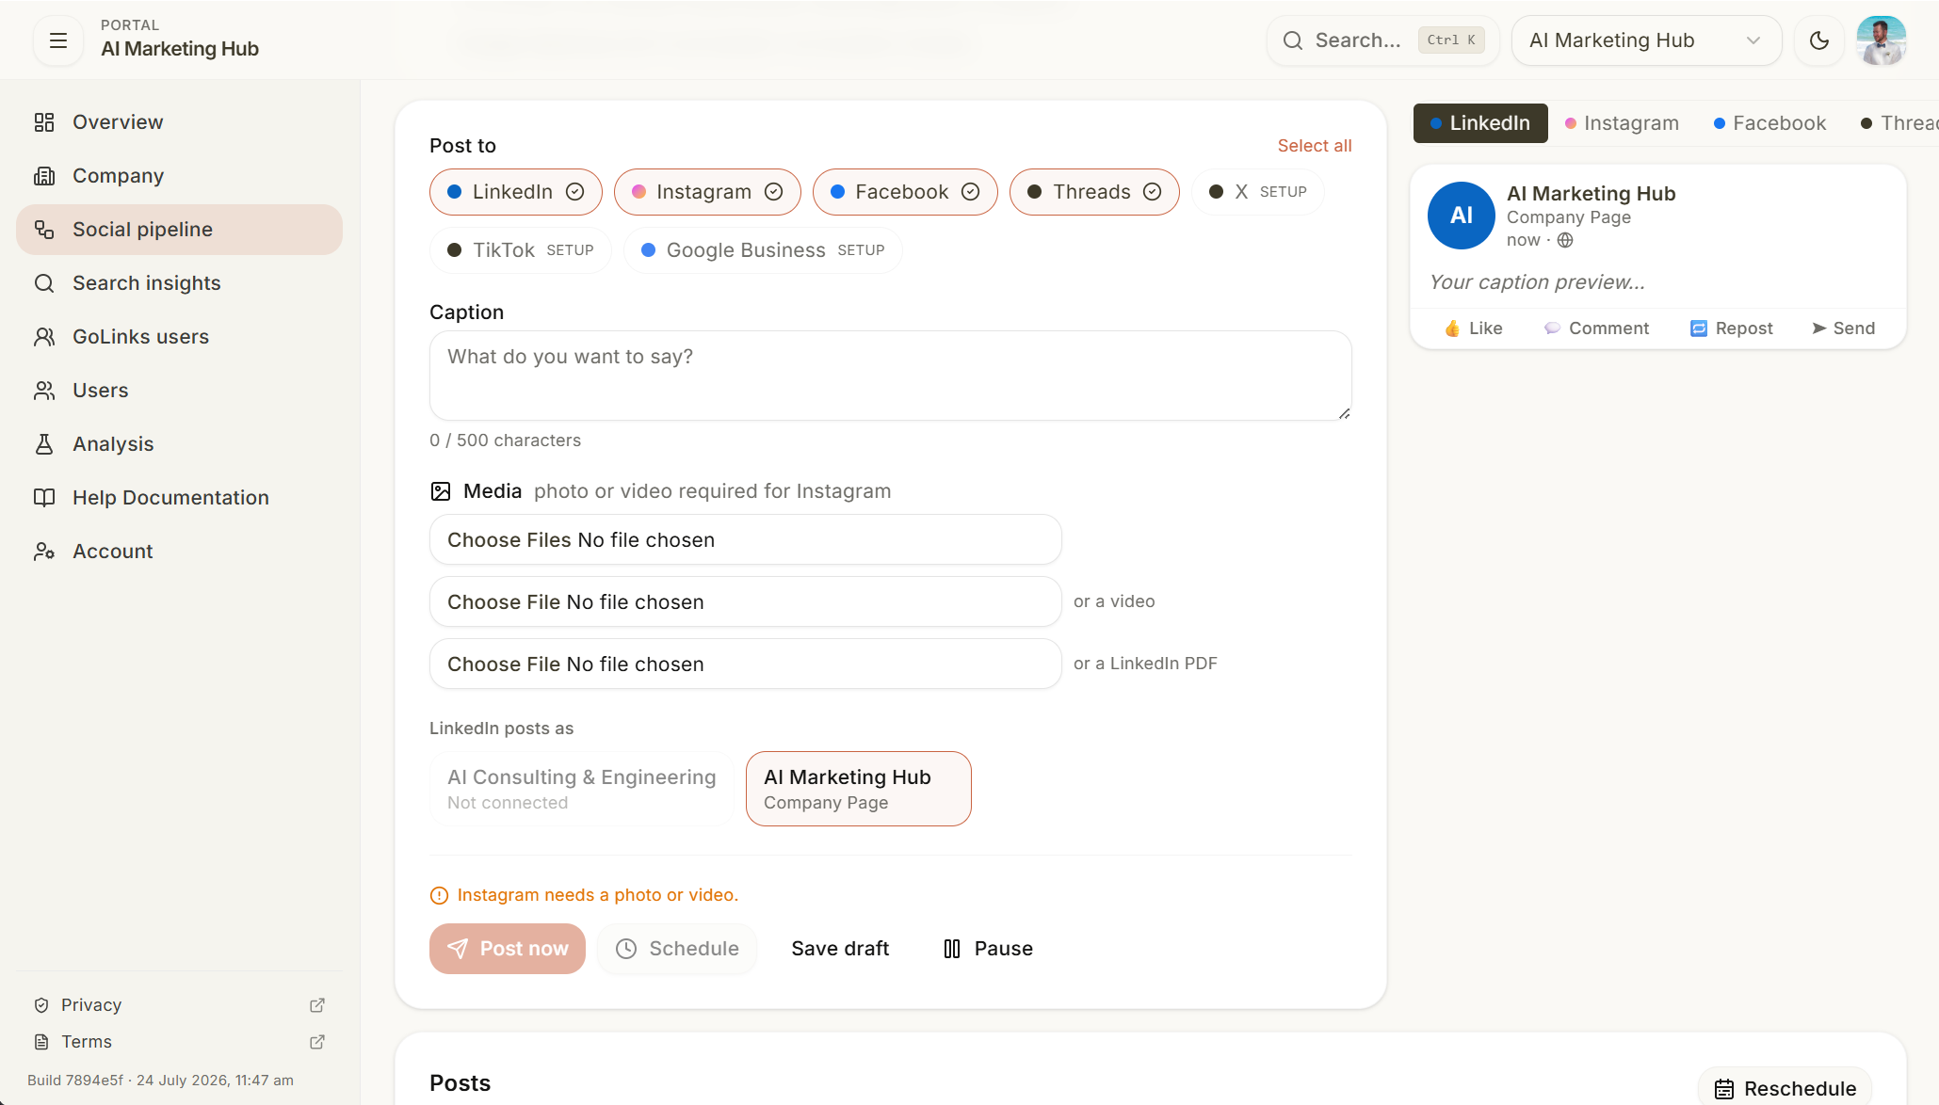Select Social pipeline in sidebar
This screenshot has width=1939, height=1105.
click(179, 230)
